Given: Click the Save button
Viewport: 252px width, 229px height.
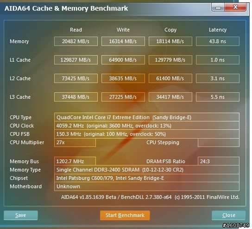Looking at the screenshot, I should (21, 215).
